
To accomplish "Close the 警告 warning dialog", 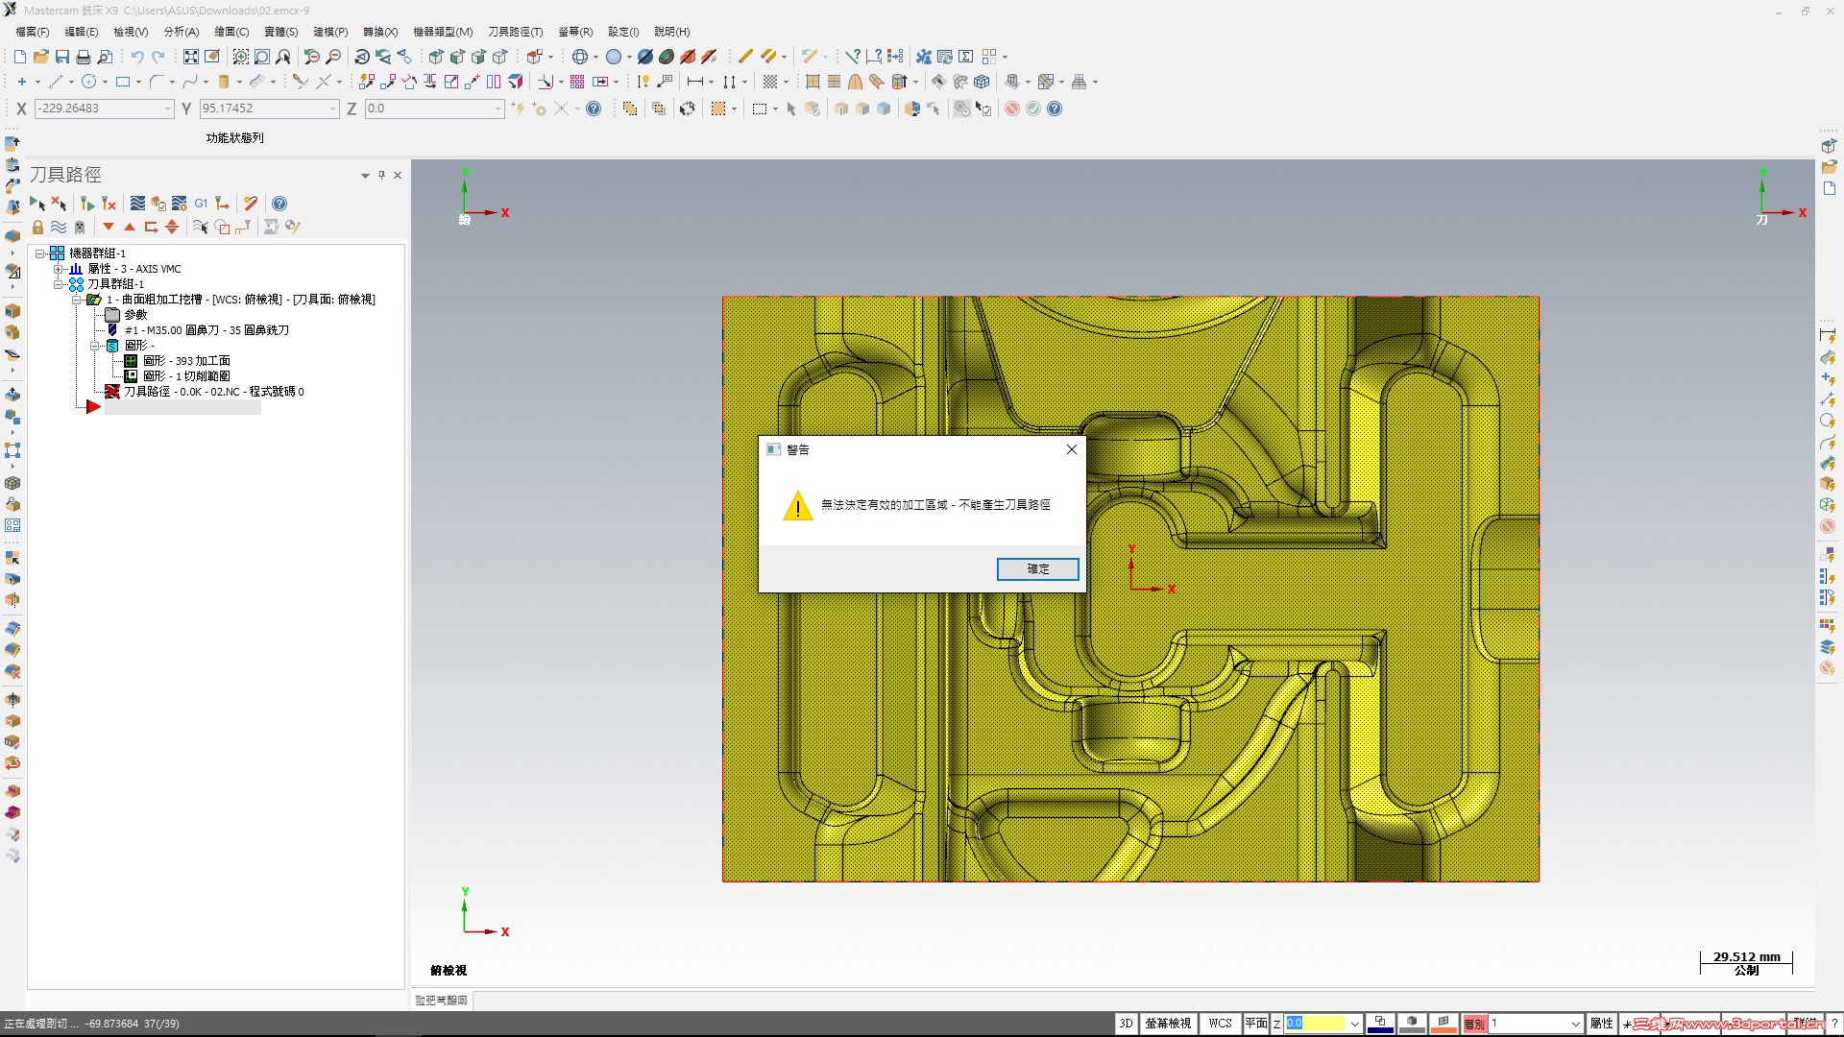I will point(1072,449).
